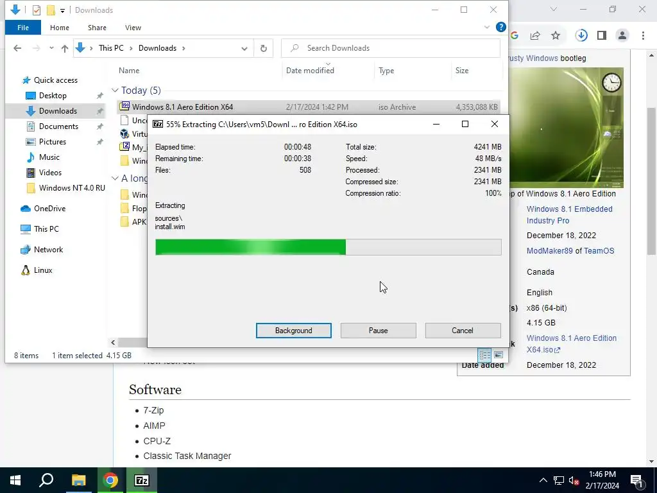Expand chevron after Downloads in breadcrumb
Viewport: 657px width, 493px height.
click(x=183, y=48)
